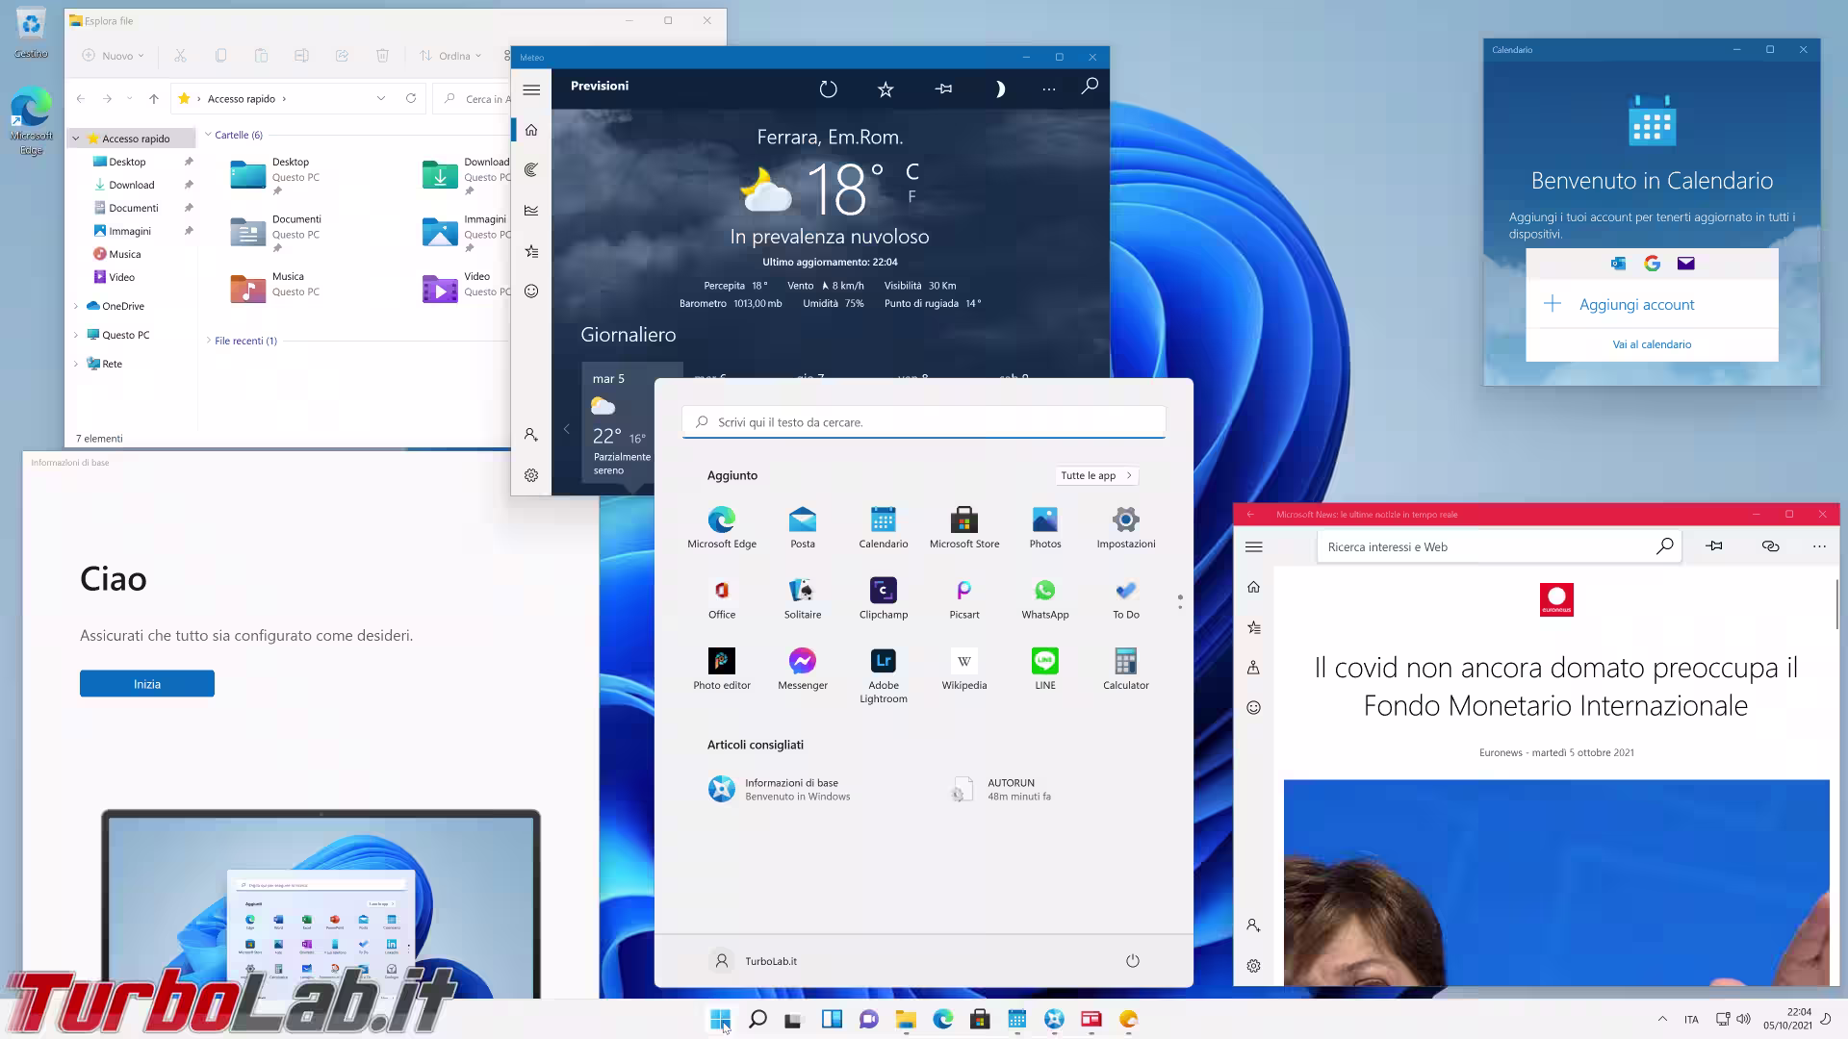Expand OneDrive in Explorer navigation pane
This screenshot has width=1848, height=1039.
tap(76, 306)
